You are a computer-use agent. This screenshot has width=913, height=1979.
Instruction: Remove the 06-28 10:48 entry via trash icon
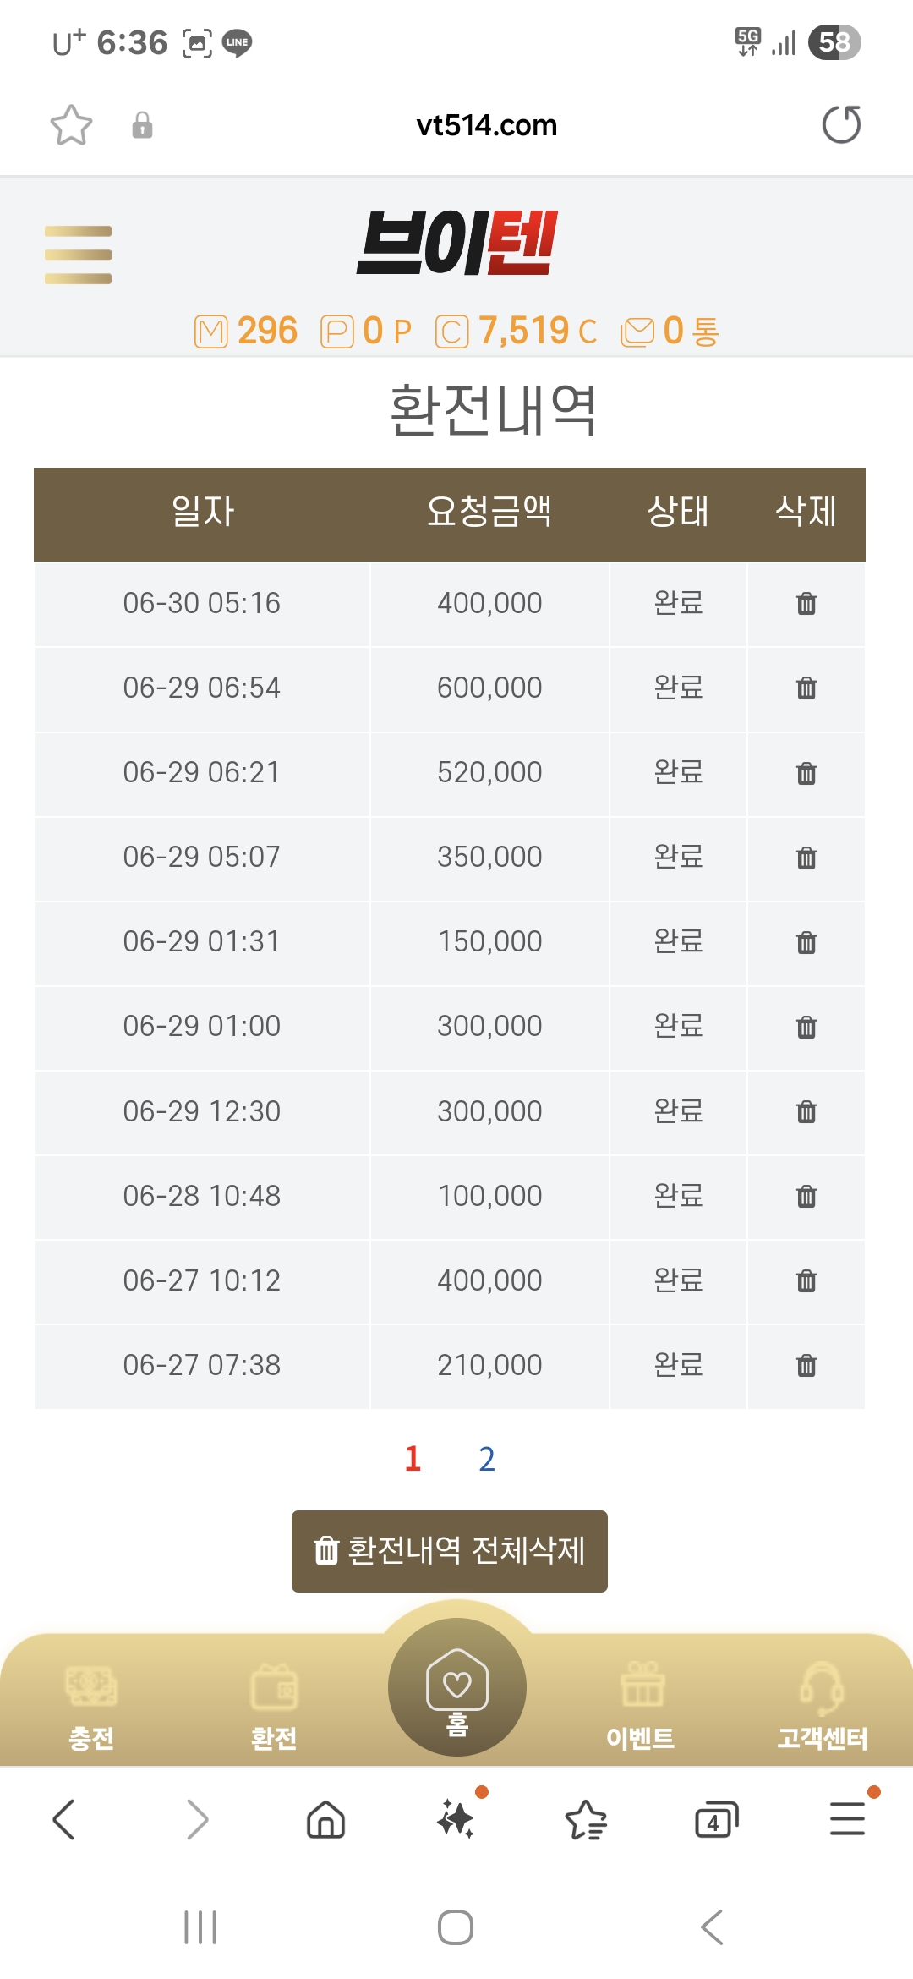click(x=806, y=1197)
